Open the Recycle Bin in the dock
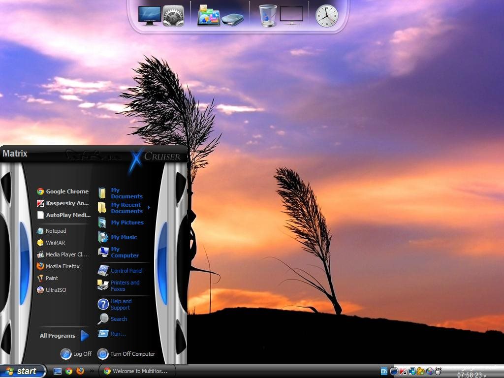This screenshot has width=504, height=378. 268,16
